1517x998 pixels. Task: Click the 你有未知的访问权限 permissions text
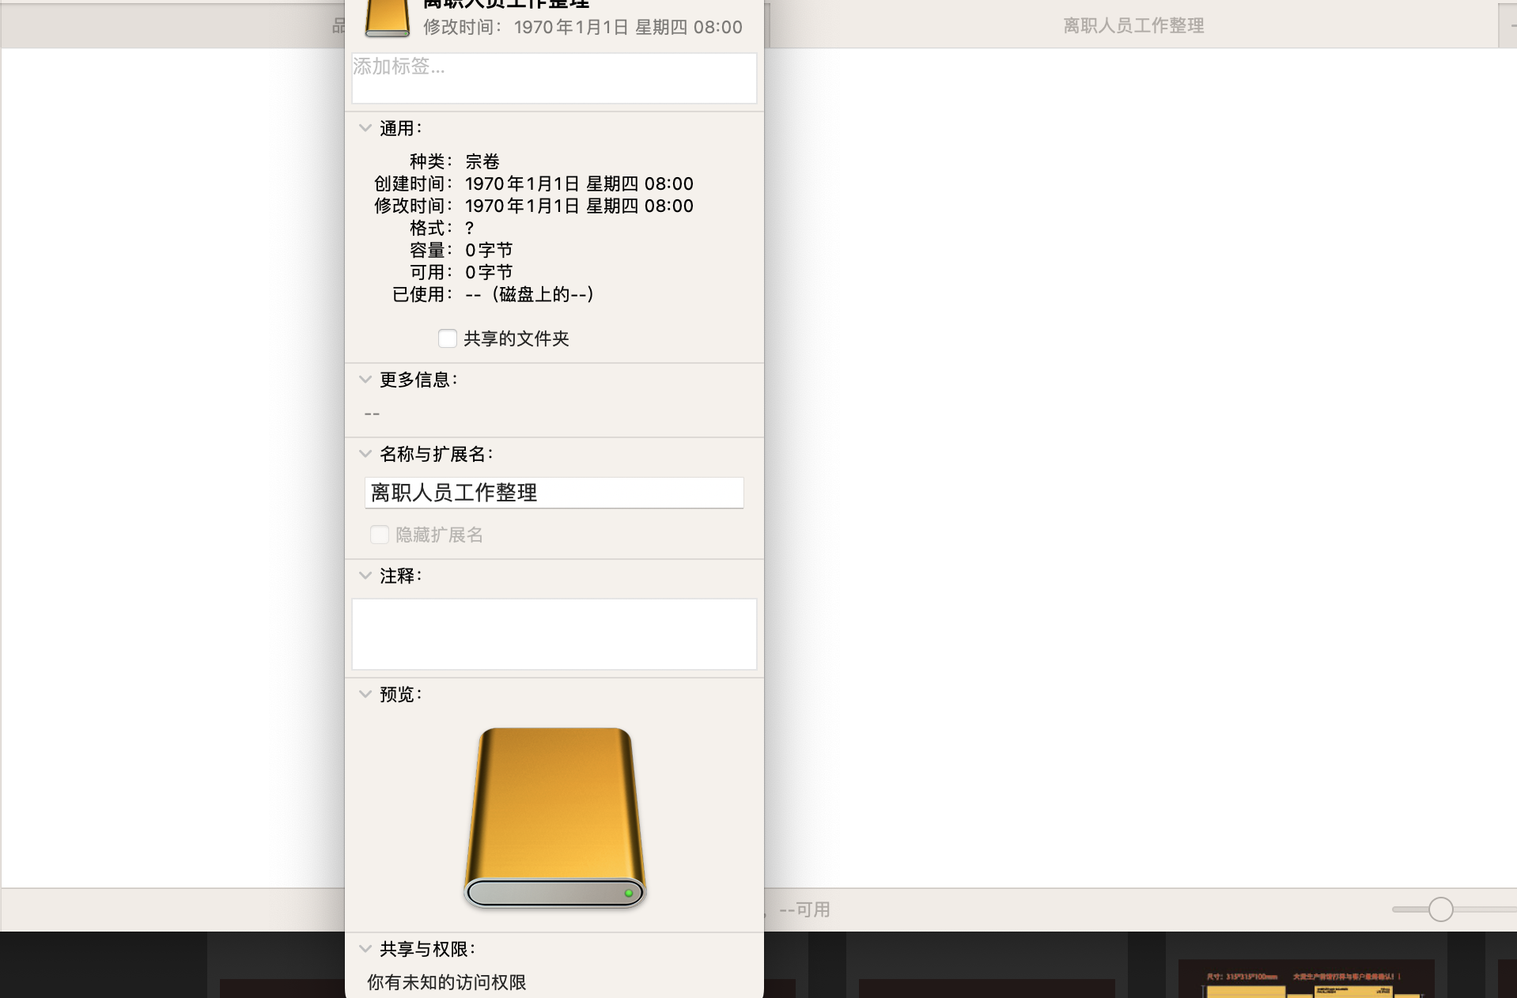[x=447, y=982]
